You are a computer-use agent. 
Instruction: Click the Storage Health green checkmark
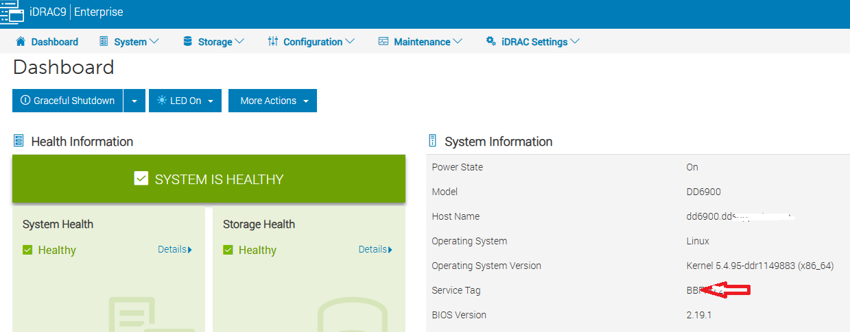(228, 251)
